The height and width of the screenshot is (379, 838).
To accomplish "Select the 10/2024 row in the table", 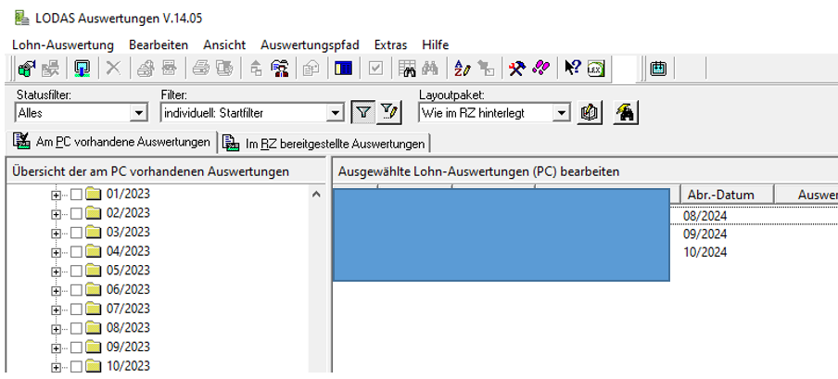I will coord(705,252).
